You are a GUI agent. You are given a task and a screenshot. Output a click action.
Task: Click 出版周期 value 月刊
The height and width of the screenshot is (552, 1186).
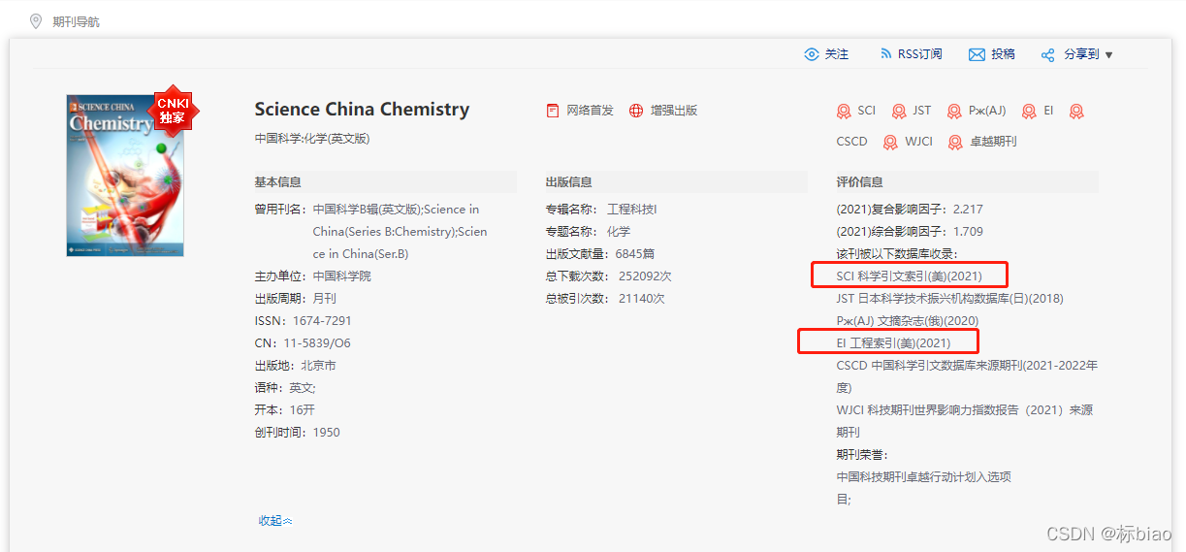click(x=324, y=299)
